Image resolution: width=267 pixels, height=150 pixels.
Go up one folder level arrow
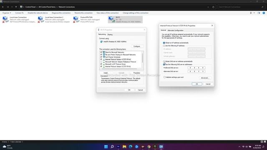16,7
